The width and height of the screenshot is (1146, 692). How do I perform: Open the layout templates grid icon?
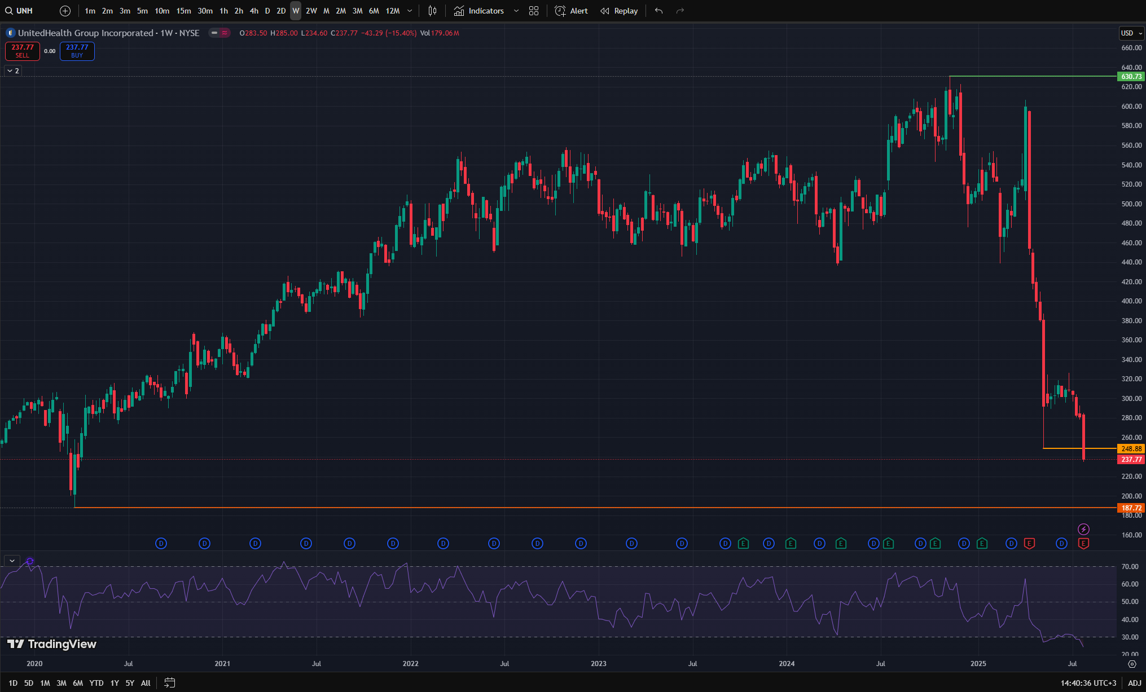[534, 11]
